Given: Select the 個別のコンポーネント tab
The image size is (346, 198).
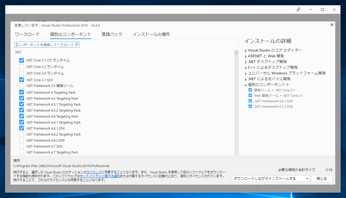Looking at the screenshot, I should (70, 35).
